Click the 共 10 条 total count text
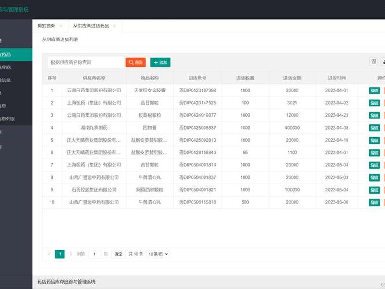 point(136,254)
